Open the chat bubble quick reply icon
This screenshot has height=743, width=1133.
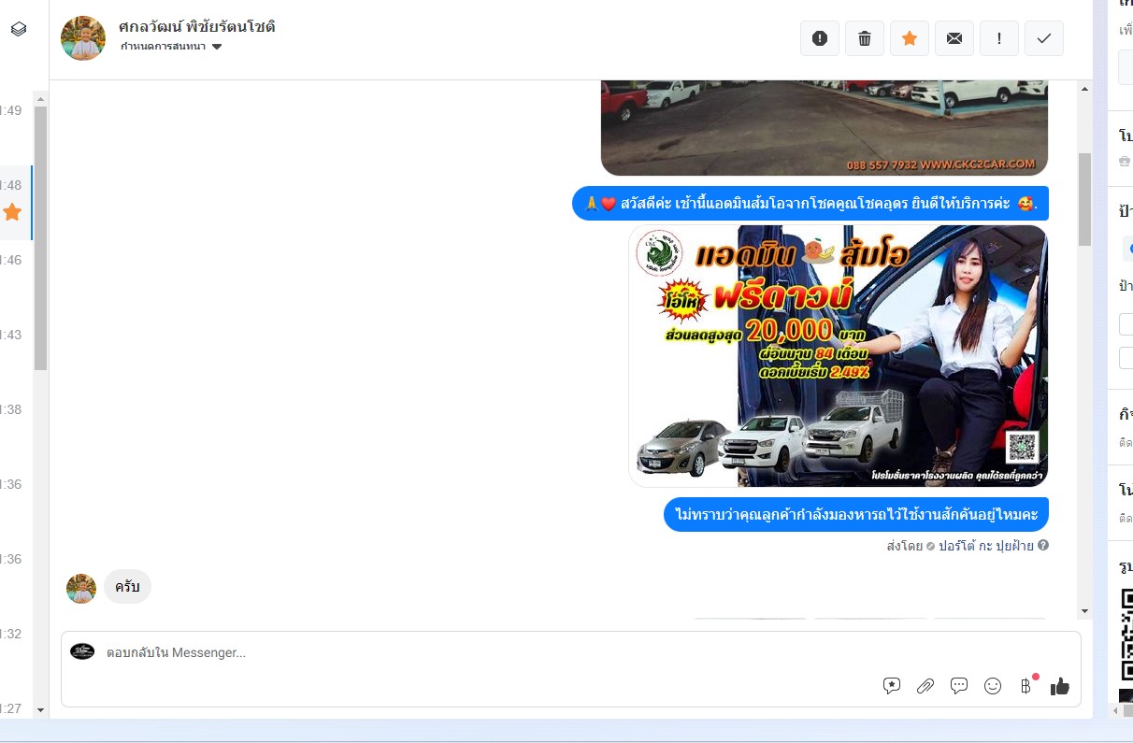959,686
